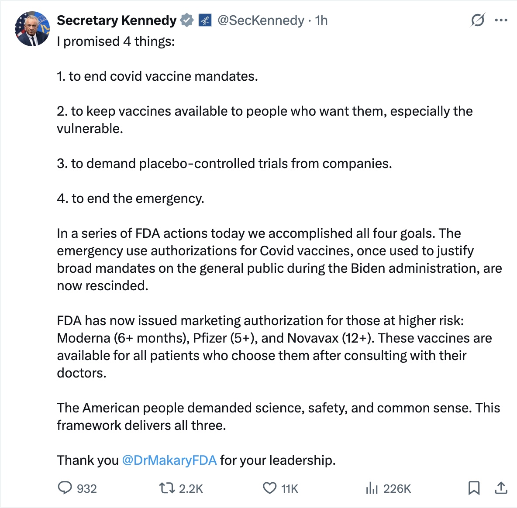Click Secretary Kennedy's profile avatar

tap(33, 29)
